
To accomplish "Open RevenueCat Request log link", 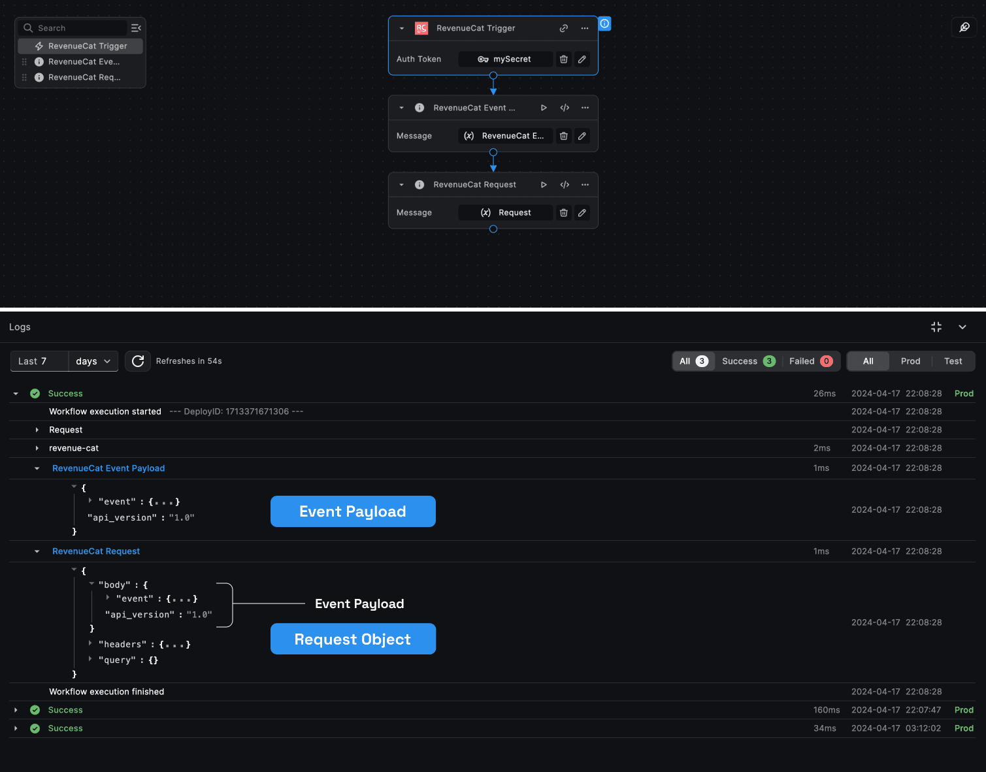I will (96, 551).
